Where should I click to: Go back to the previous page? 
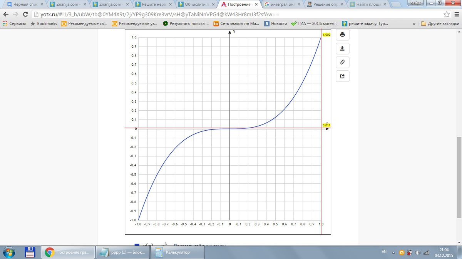[x=6, y=14]
